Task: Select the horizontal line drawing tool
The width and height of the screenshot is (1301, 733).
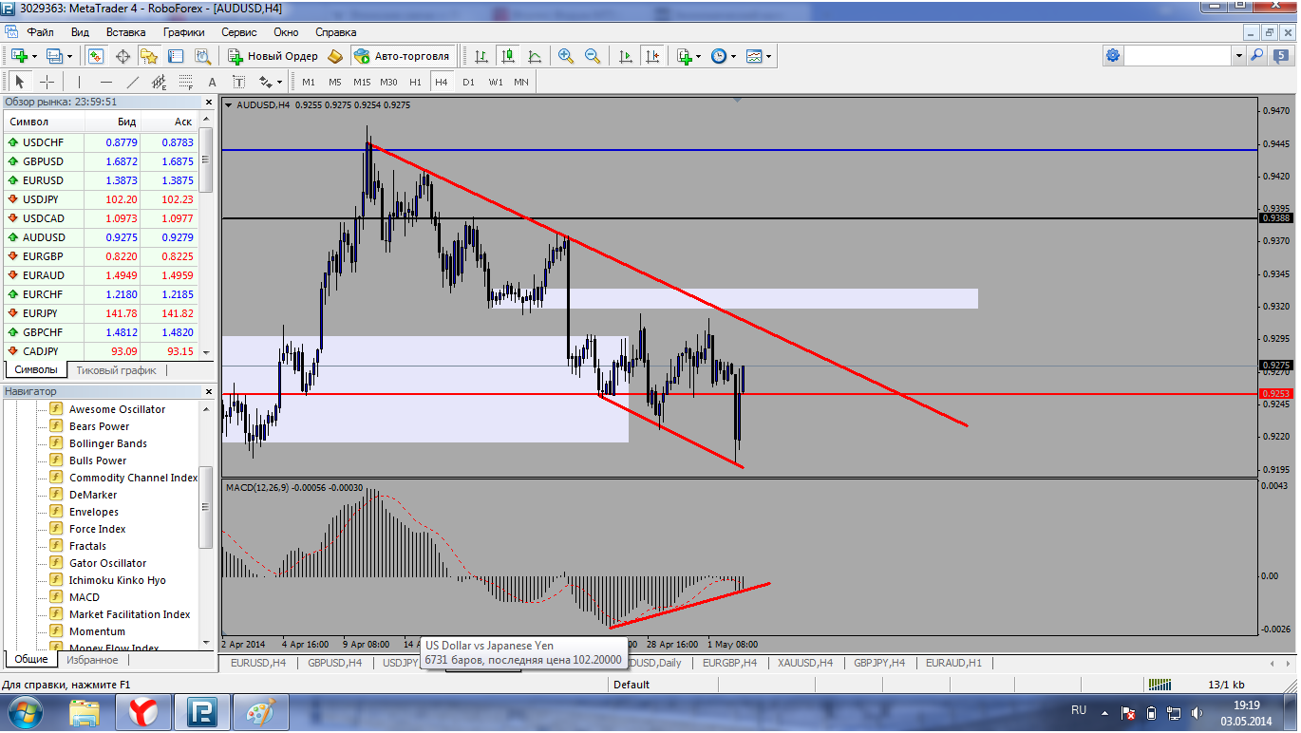Action: click(x=106, y=82)
